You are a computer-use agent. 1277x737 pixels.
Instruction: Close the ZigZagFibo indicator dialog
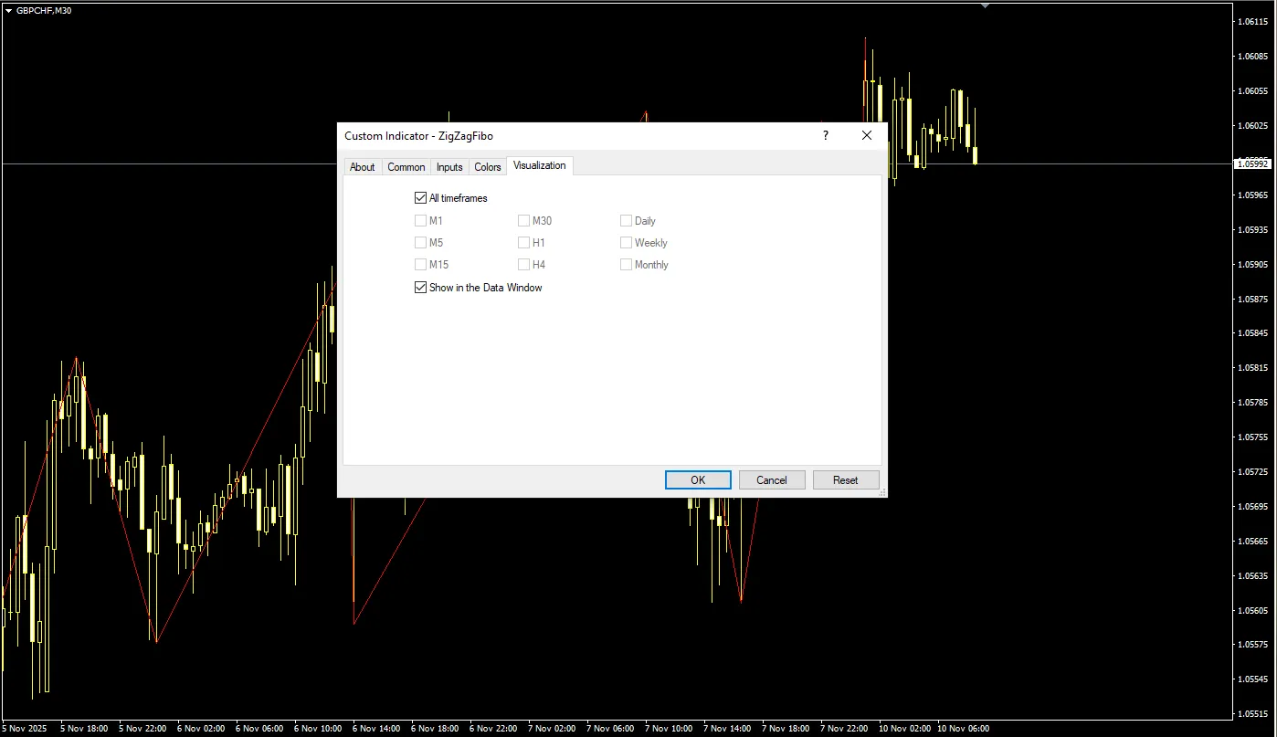[867, 136]
